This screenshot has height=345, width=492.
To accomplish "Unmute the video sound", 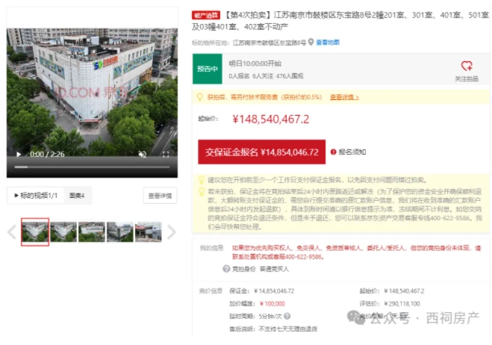I will click(143, 155).
